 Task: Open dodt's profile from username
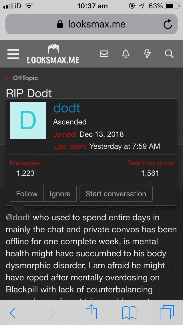(x=67, y=108)
